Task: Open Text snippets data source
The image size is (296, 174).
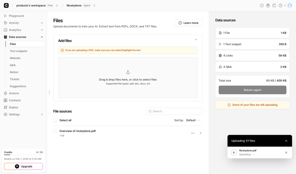Action: [x=18, y=51]
